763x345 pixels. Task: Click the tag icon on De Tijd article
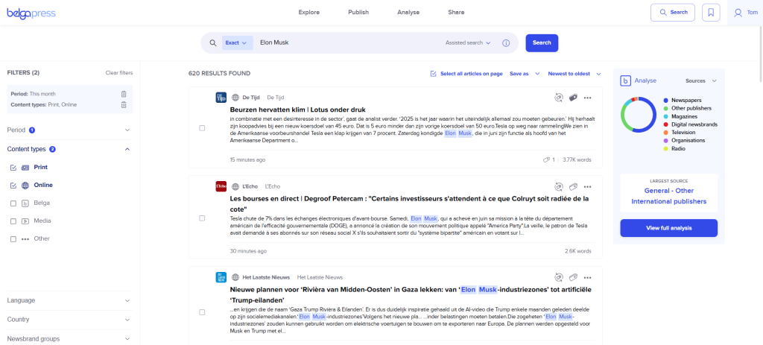(573, 98)
